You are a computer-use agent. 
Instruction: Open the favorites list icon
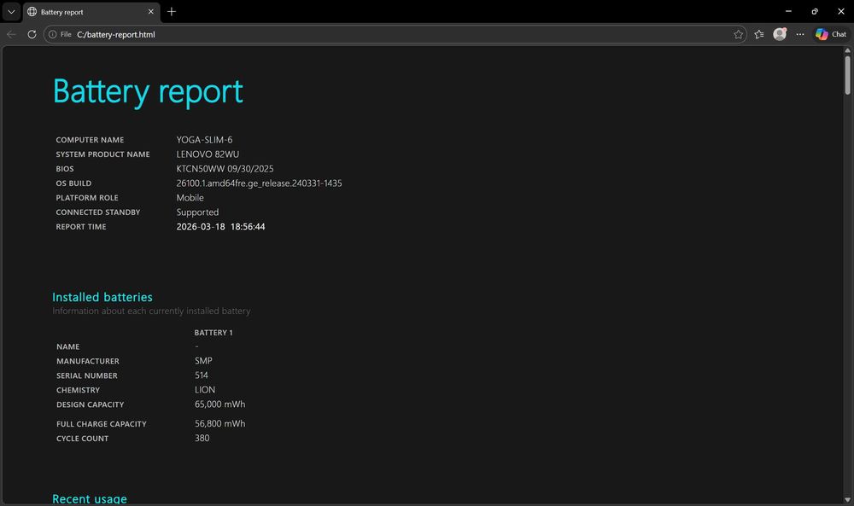759,34
